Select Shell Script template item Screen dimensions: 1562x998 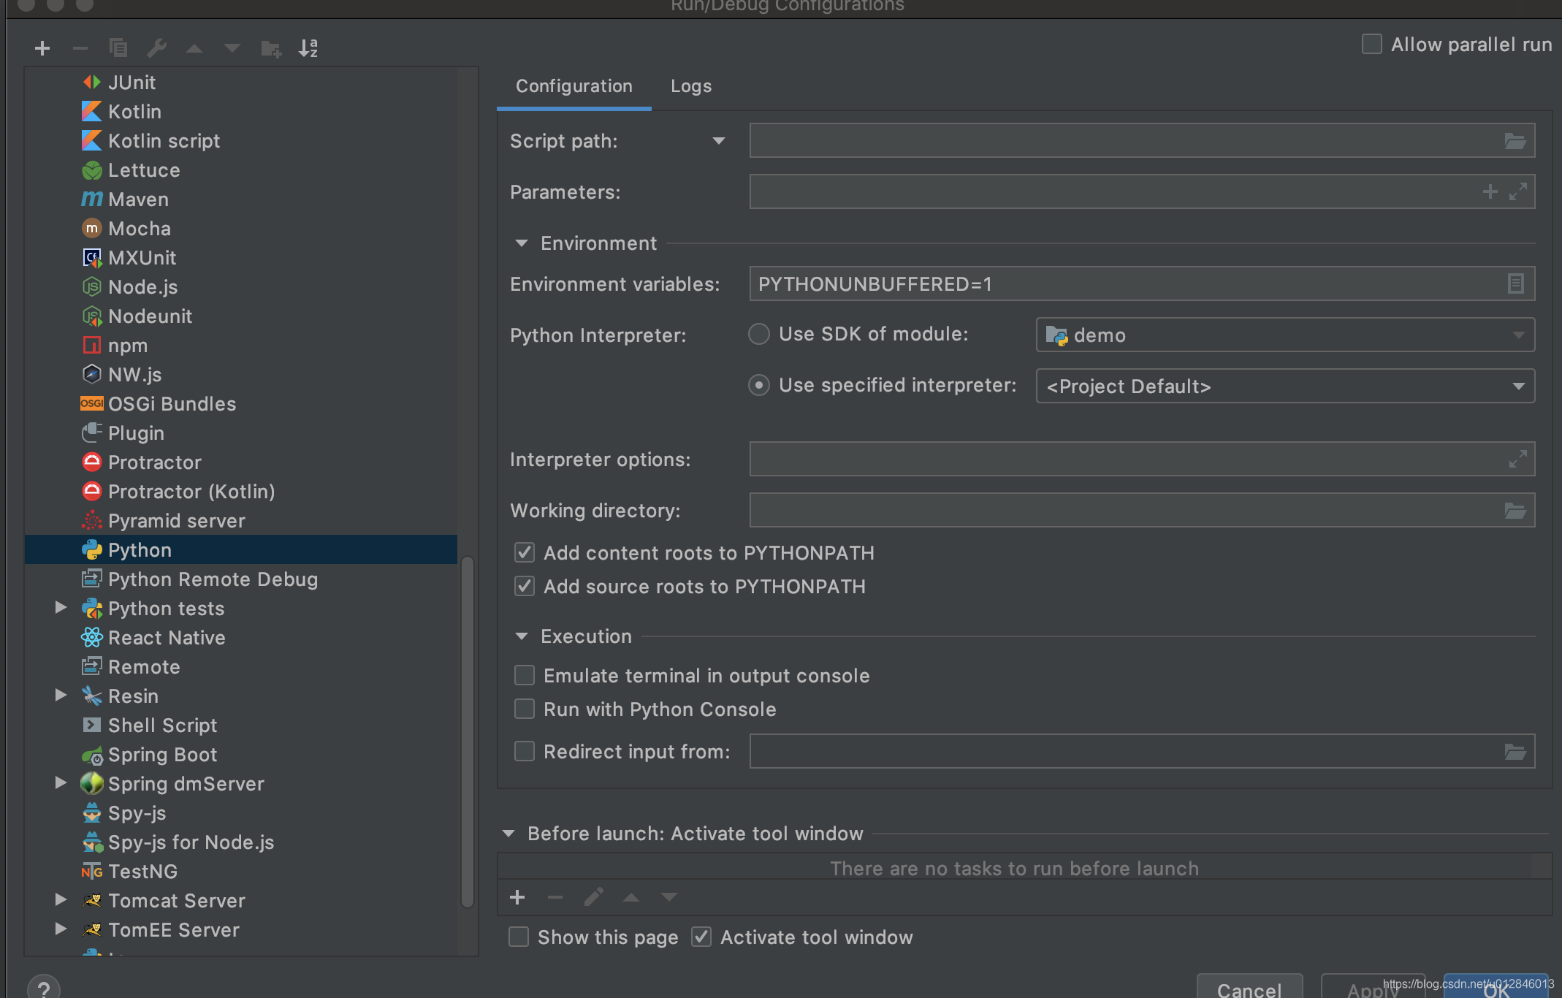tap(240, 725)
